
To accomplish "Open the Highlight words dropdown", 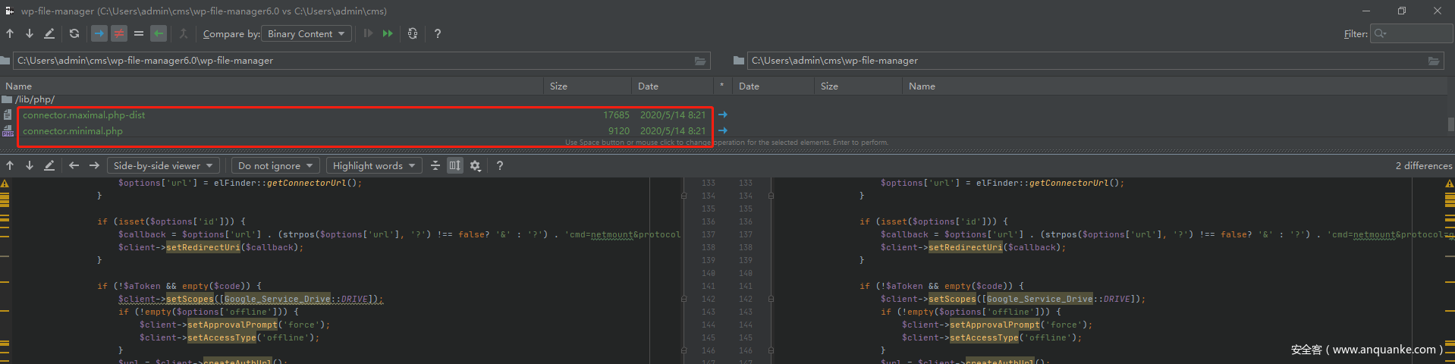I will [x=374, y=165].
